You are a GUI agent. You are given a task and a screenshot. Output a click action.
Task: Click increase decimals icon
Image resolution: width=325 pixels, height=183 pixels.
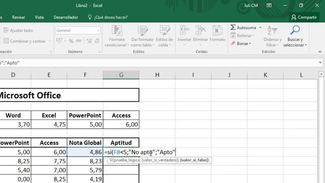coord(89,41)
